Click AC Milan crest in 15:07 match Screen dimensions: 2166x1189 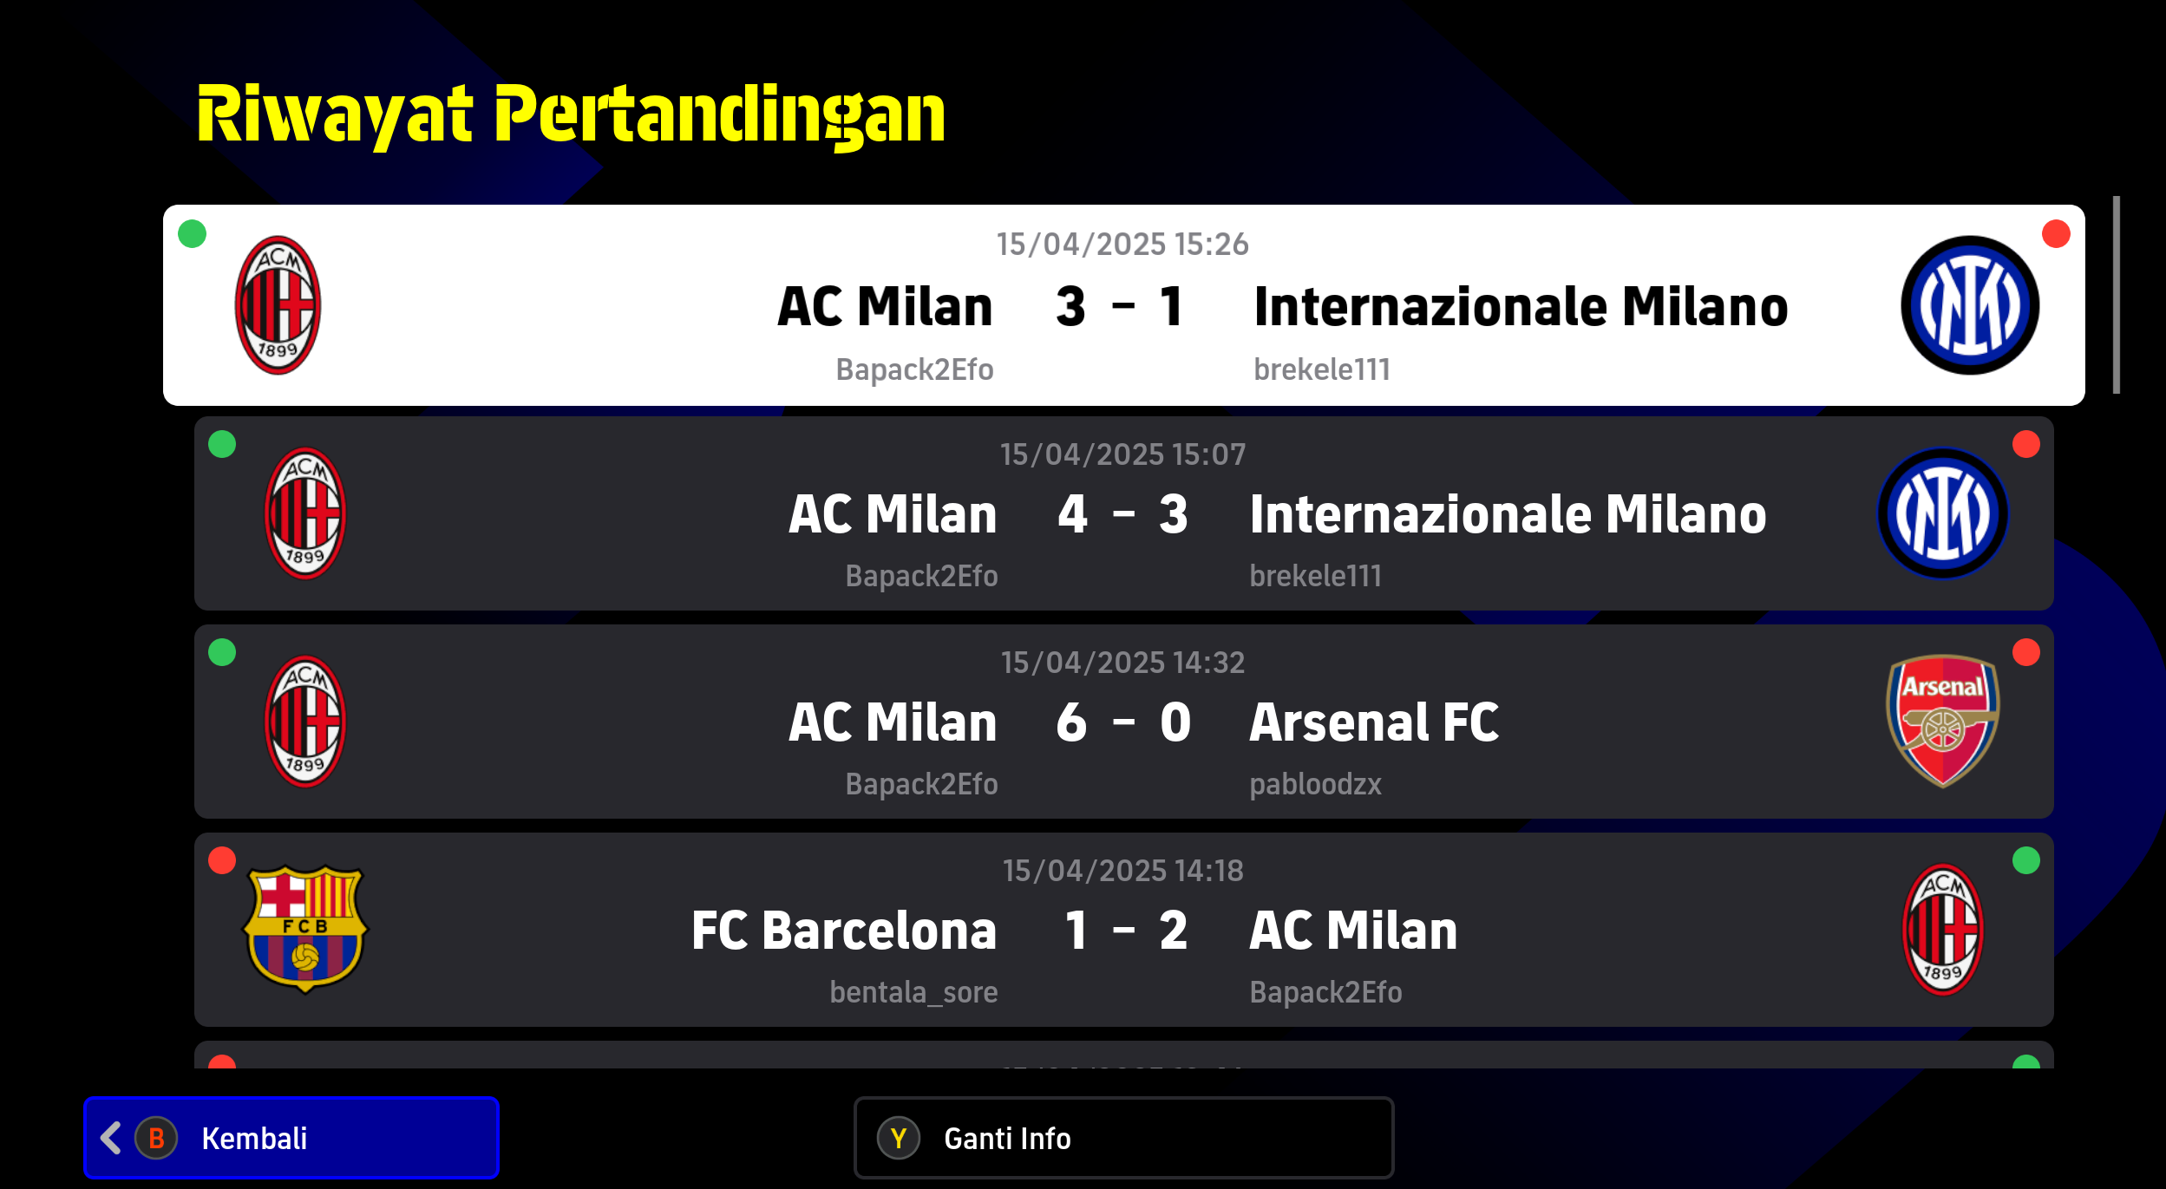305,513
